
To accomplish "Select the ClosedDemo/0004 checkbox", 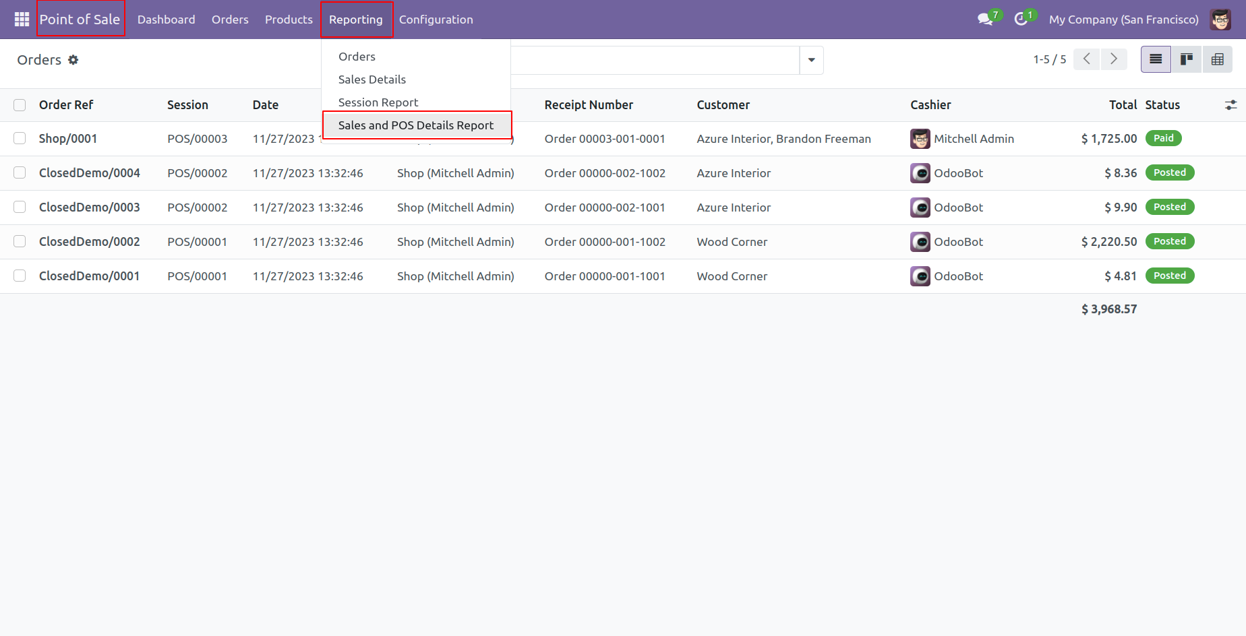I will (x=20, y=172).
